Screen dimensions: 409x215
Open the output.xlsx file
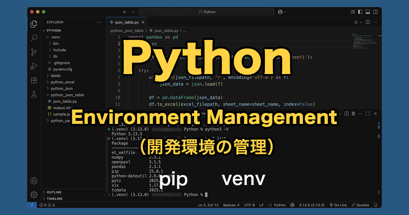[x=73, y=108]
